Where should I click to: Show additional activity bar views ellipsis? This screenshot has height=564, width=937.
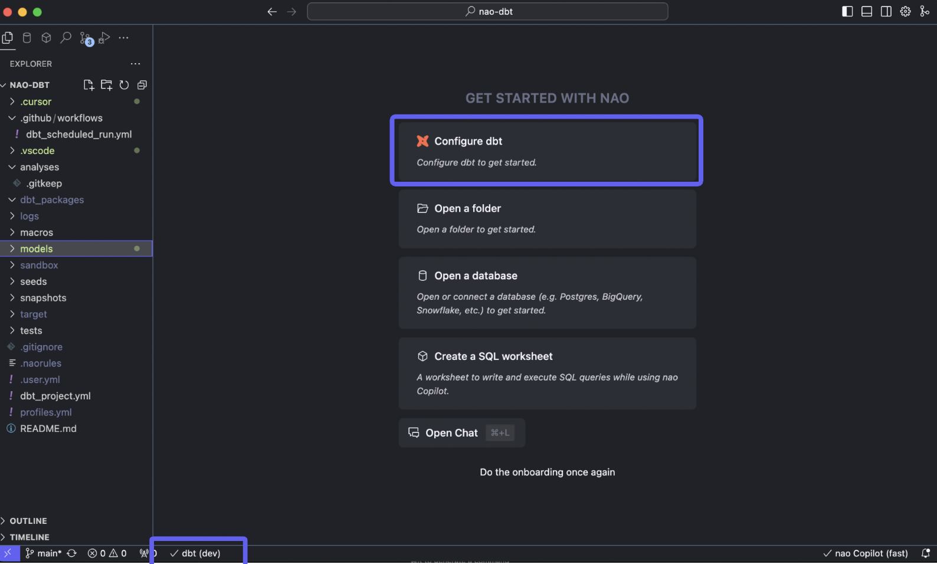123,38
